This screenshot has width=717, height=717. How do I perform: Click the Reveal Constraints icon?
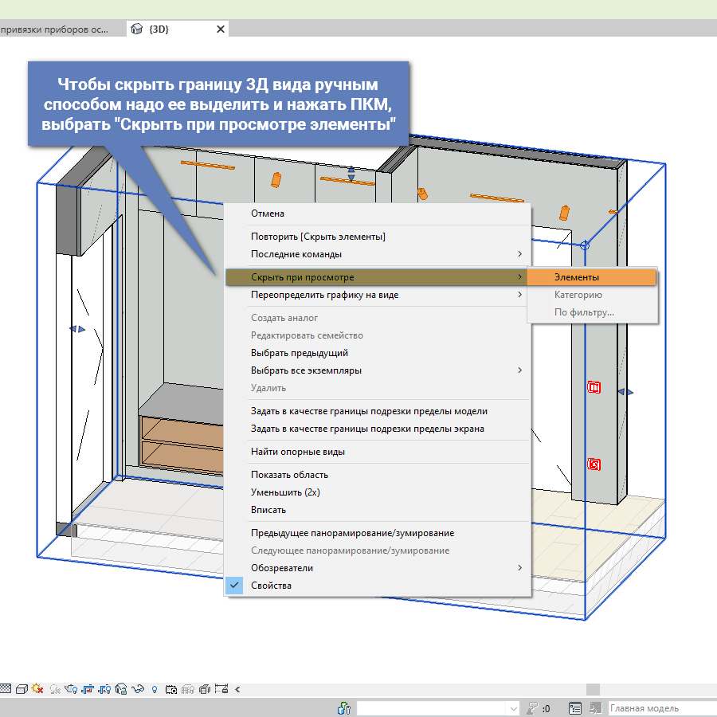[221, 689]
